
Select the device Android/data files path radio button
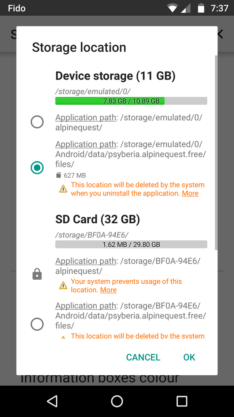point(37,168)
